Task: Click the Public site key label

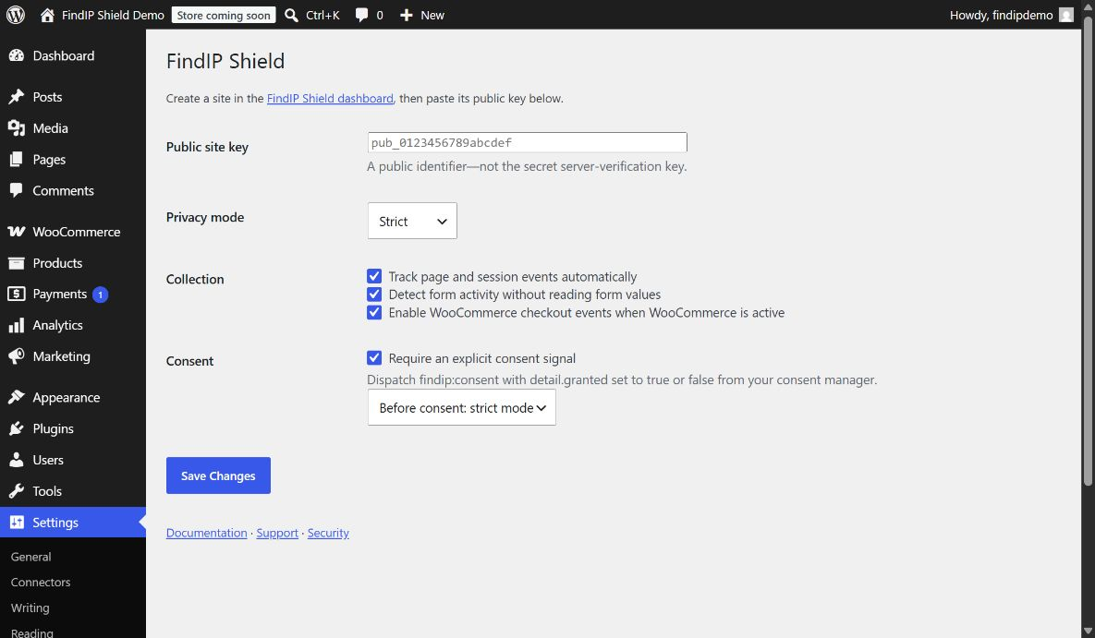Action: coord(207,148)
